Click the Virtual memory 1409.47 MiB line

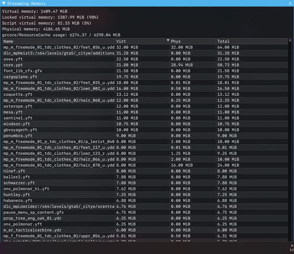tap(35, 11)
